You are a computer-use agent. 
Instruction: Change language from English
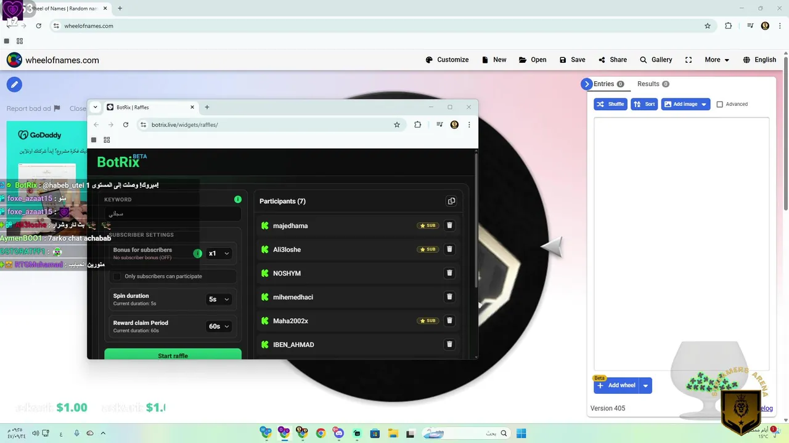coord(759,60)
